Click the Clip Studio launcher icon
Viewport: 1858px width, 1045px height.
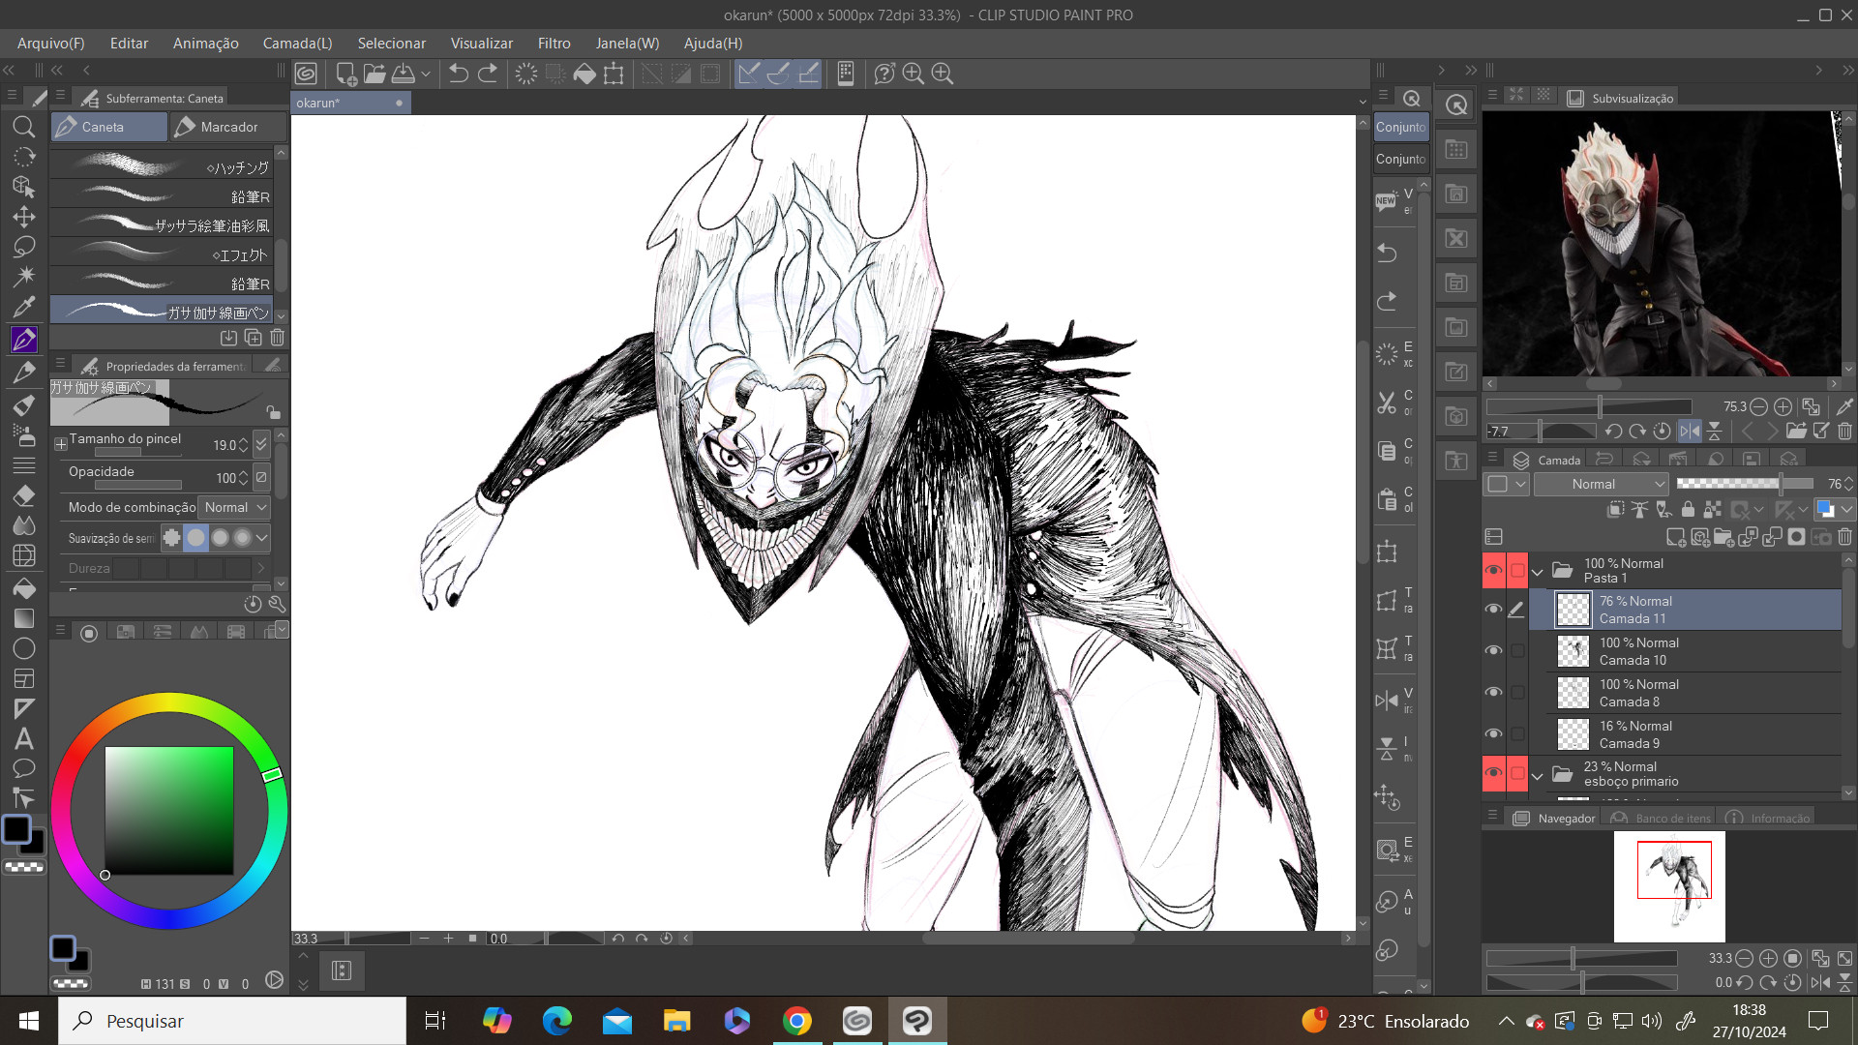[x=306, y=74]
